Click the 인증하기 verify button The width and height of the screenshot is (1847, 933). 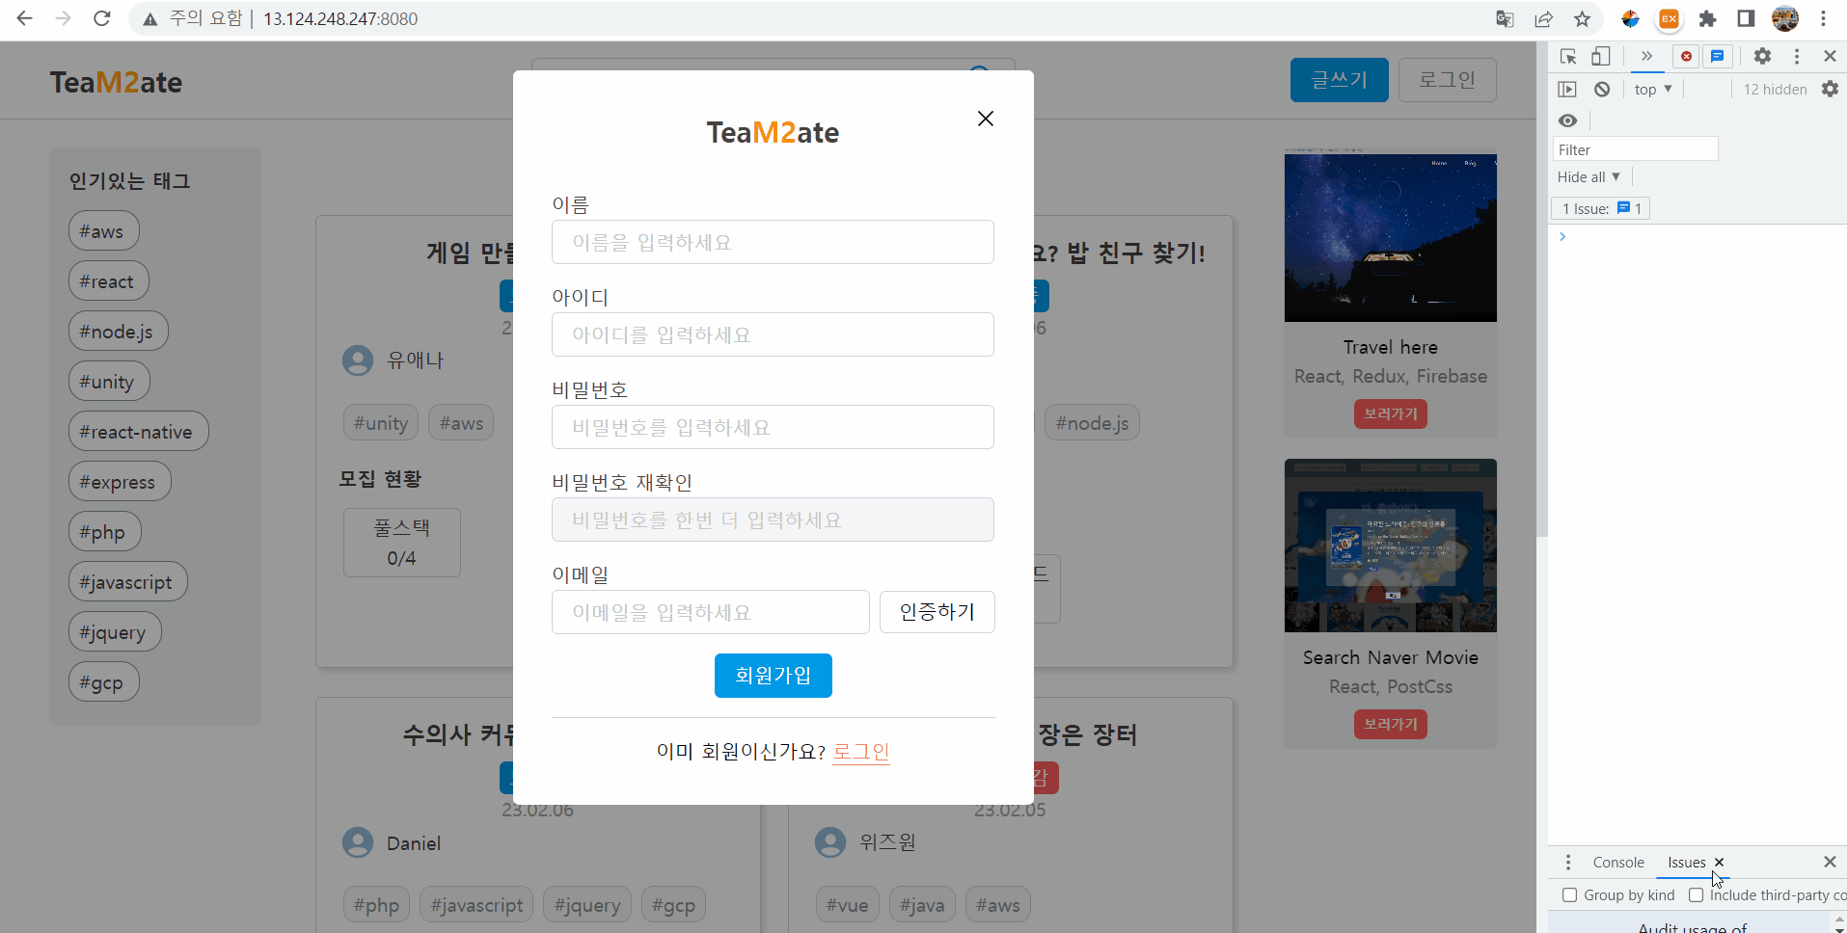pos(937,612)
